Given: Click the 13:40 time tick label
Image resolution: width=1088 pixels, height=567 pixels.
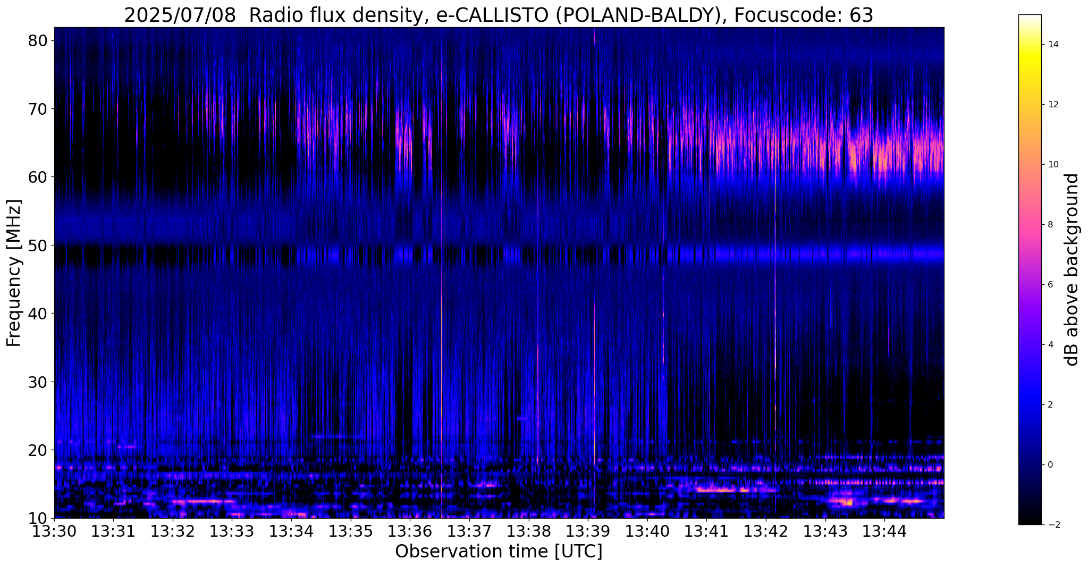Looking at the screenshot, I should pos(647,531).
